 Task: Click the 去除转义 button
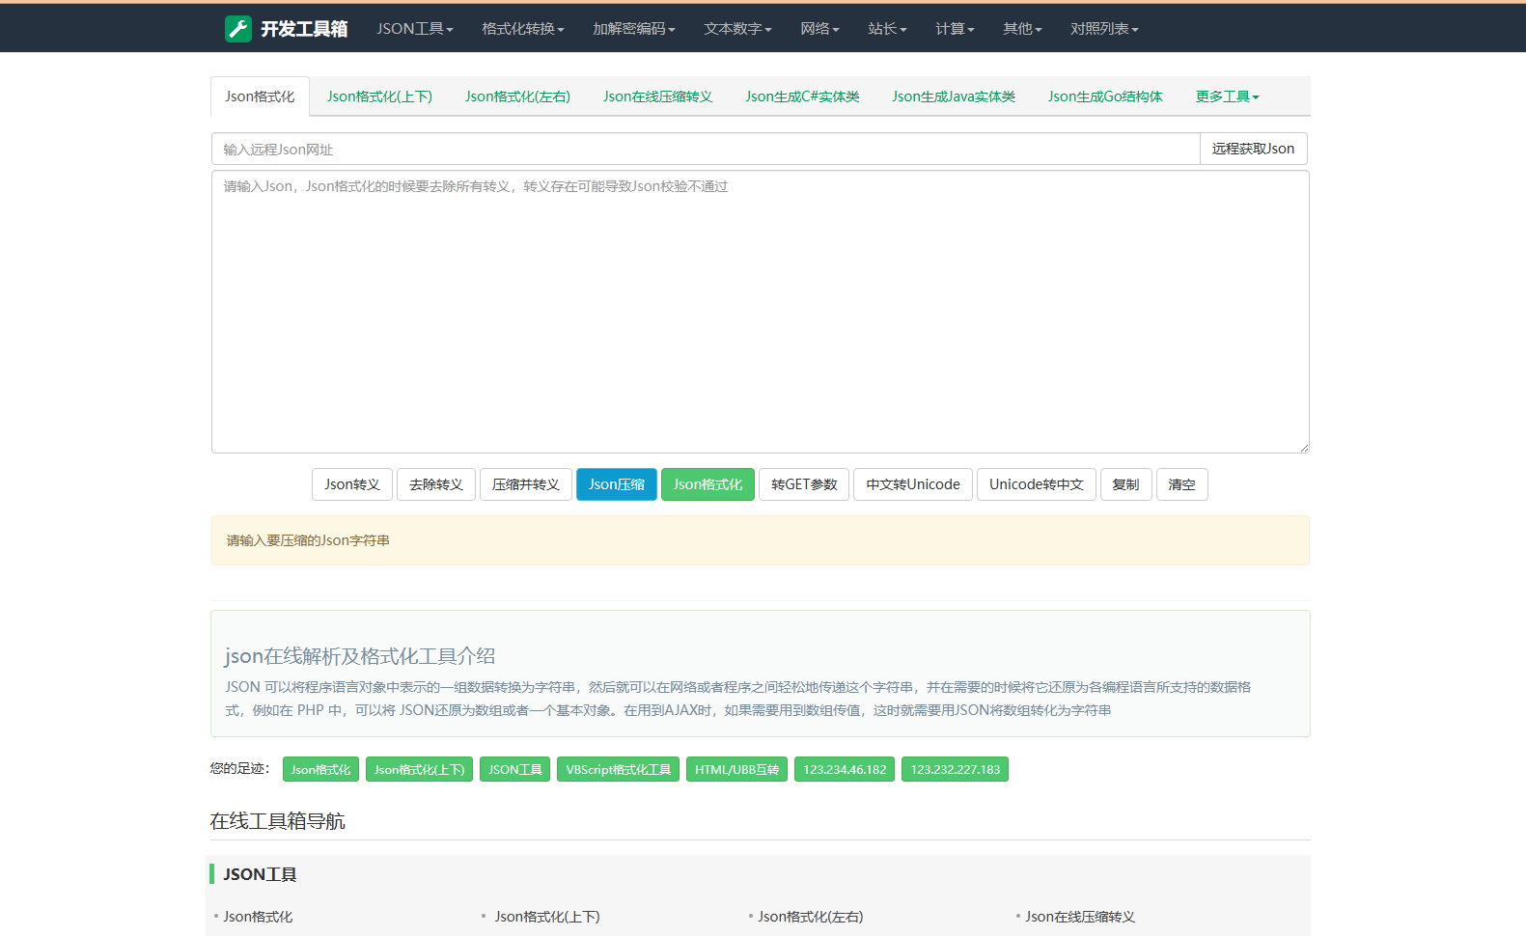pyautogui.click(x=436, y=484)
